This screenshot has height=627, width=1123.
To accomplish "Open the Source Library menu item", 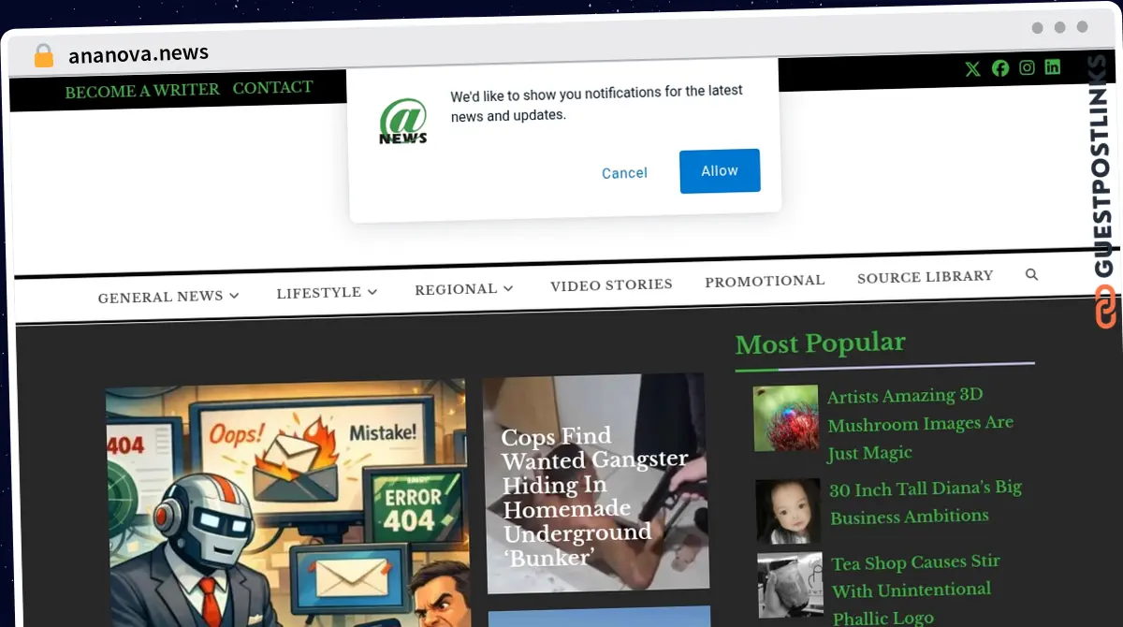I will pos(925,277).
